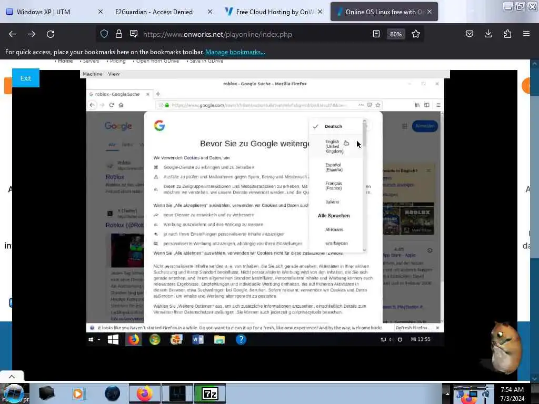Open help question mark in inner taskbar

click(x=241, y=339)
